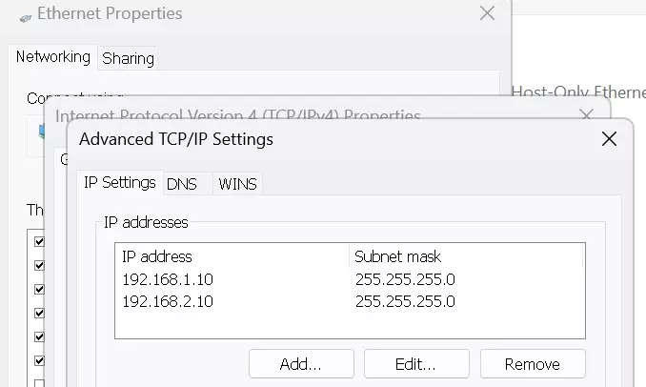Viewport: 646px width, 387px height.
Task: Open the Sharing tab in Ethernet Properties
Action: coord(128,58)
